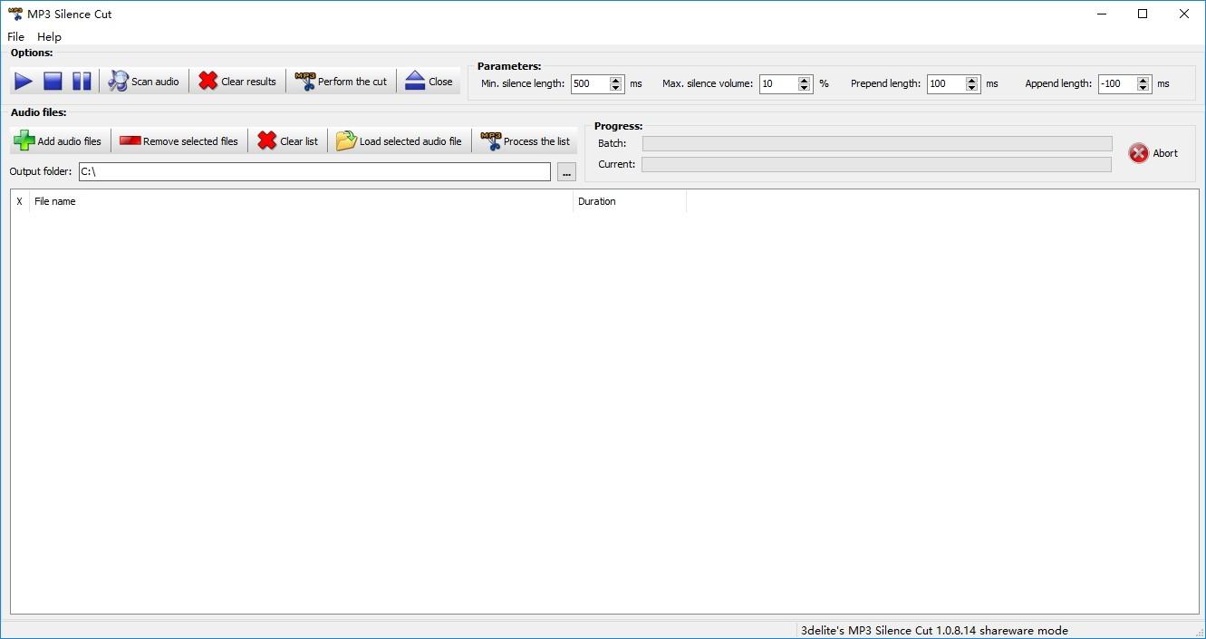Open the File menu

(15, 37)
